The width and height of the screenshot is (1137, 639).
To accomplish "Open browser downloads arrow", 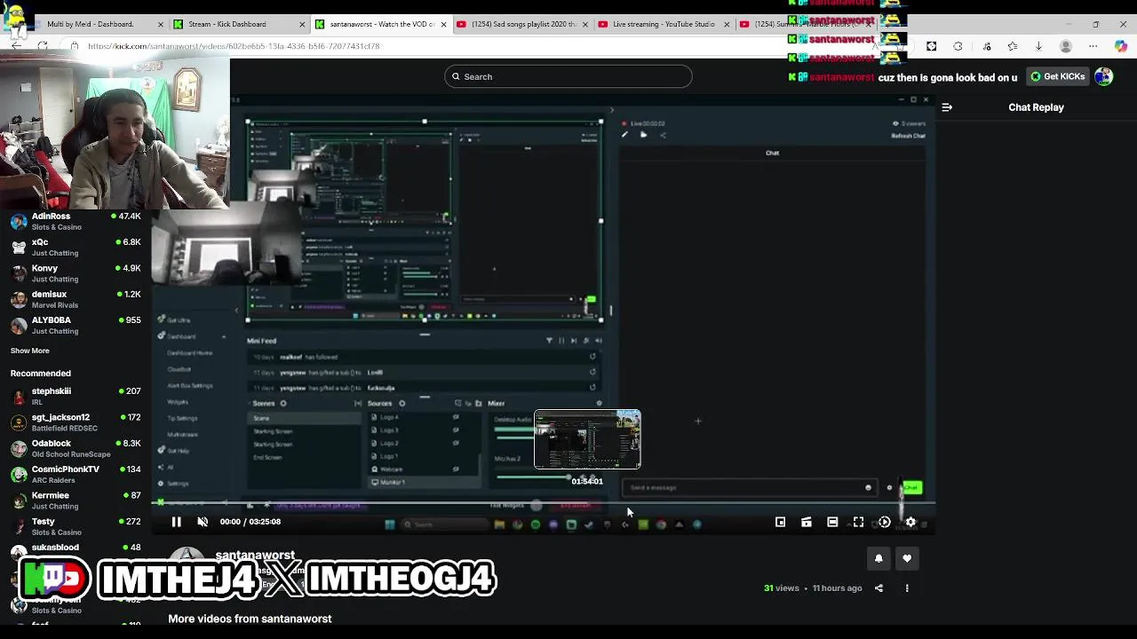I will coord(1038,46).
